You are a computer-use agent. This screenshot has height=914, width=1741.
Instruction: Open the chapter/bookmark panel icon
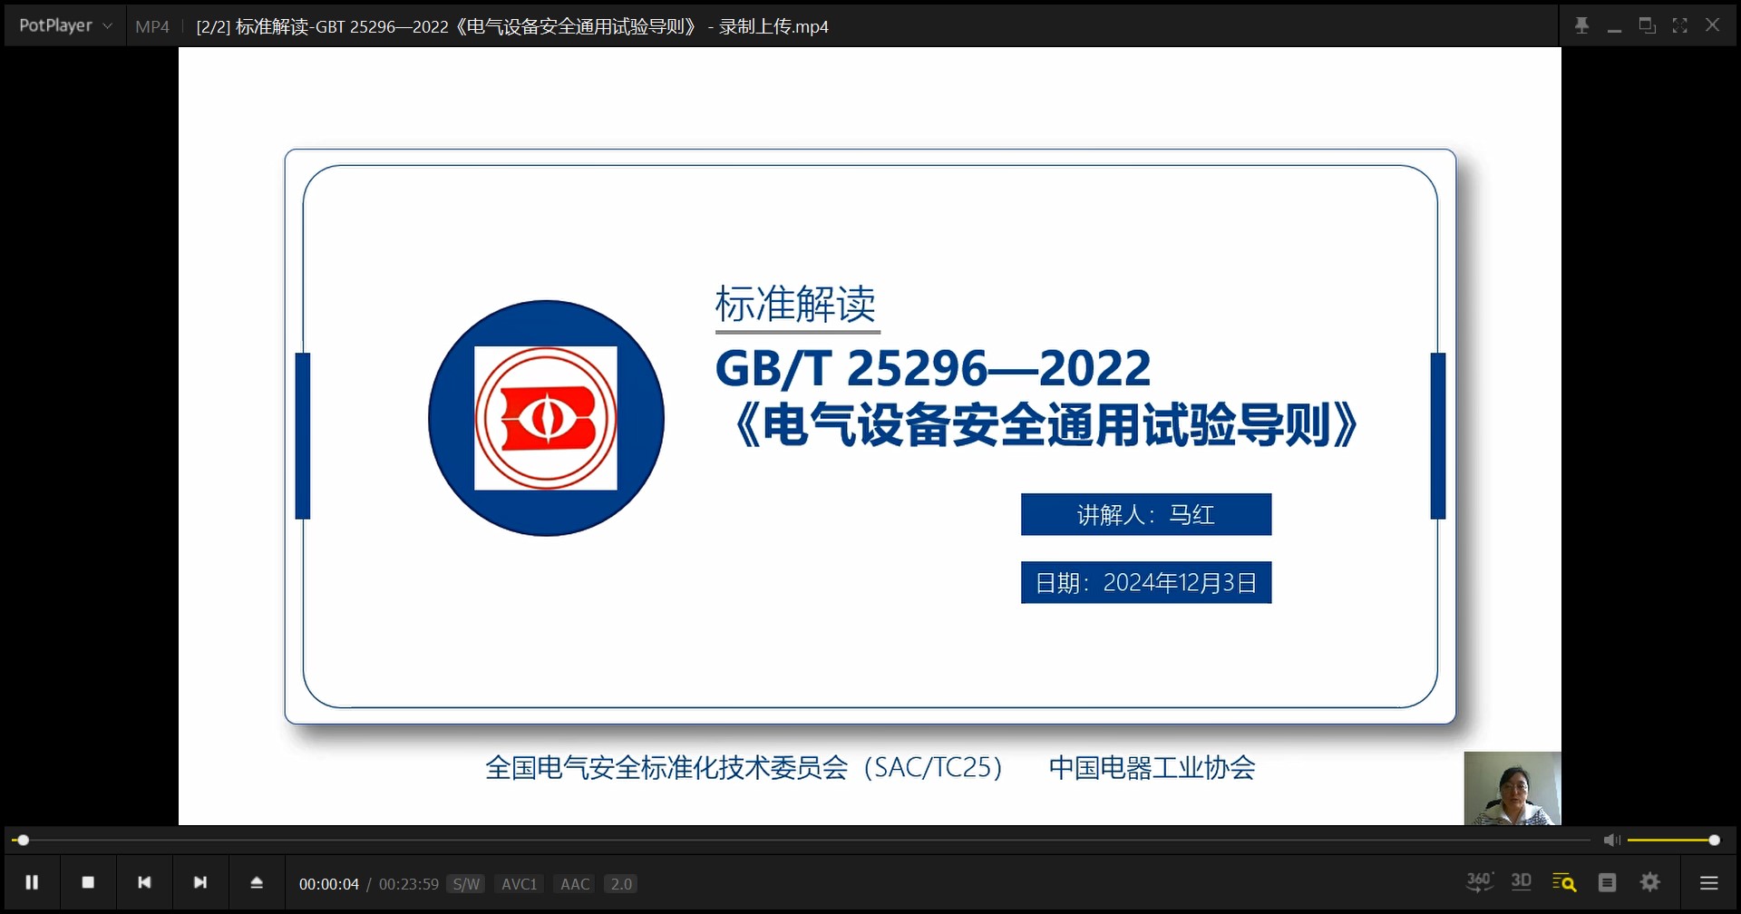tap(1607, 882)
